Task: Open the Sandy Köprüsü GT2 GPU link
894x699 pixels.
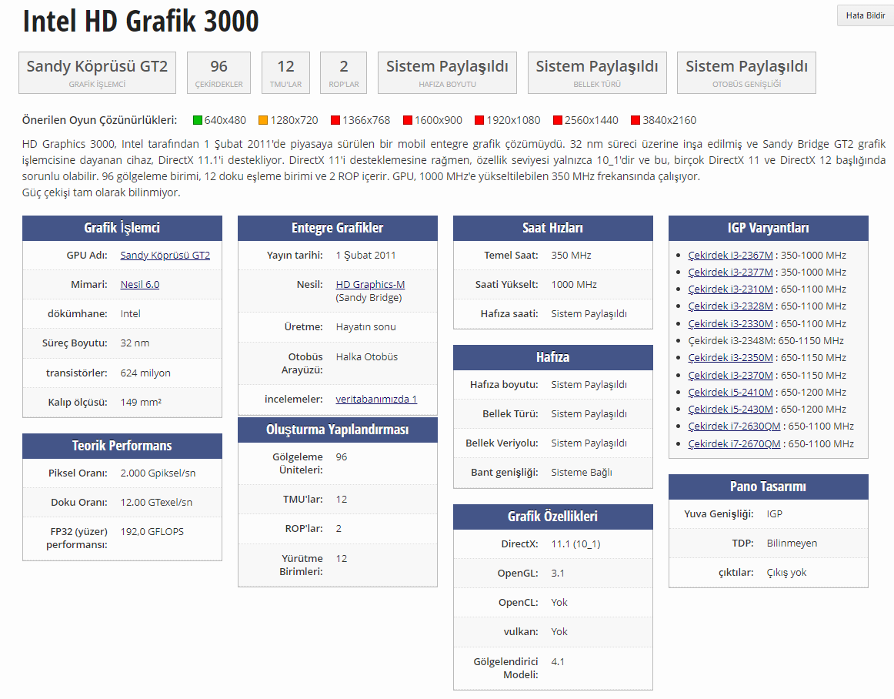Action: click(165, 255)
